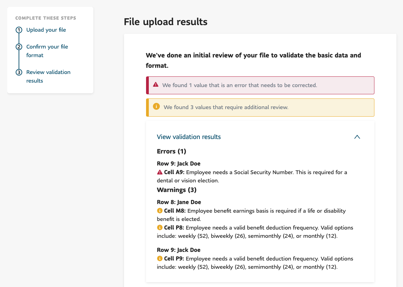
Task: Click the red error alert banner
Action: pyautogui.click(x=260, y=85)
